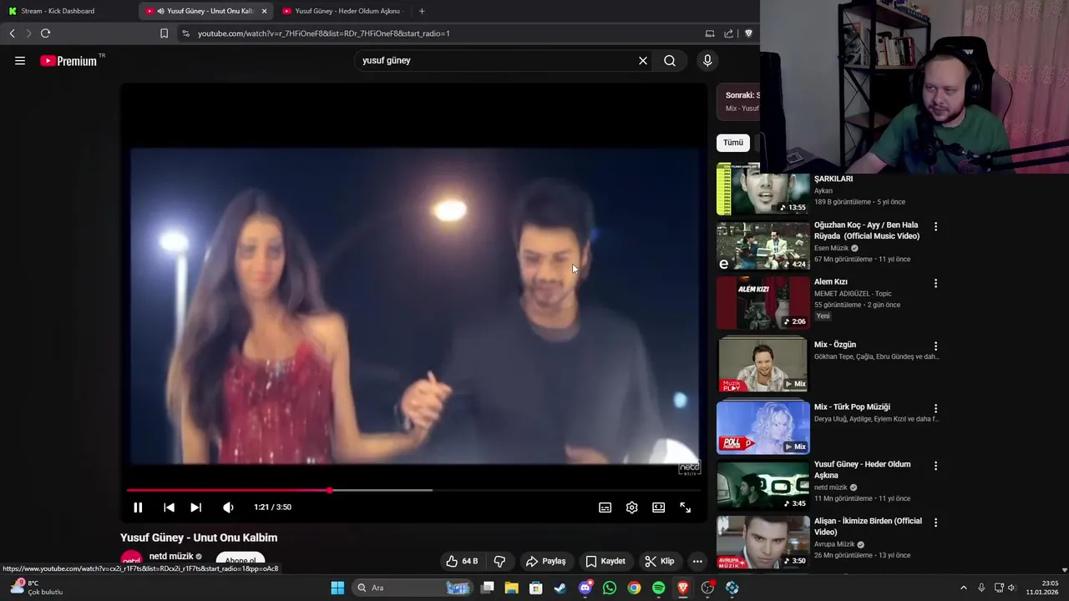Open the Windows Start menu
The height and width of the screenshot is (601, 1069).
(x=337, y=588)
